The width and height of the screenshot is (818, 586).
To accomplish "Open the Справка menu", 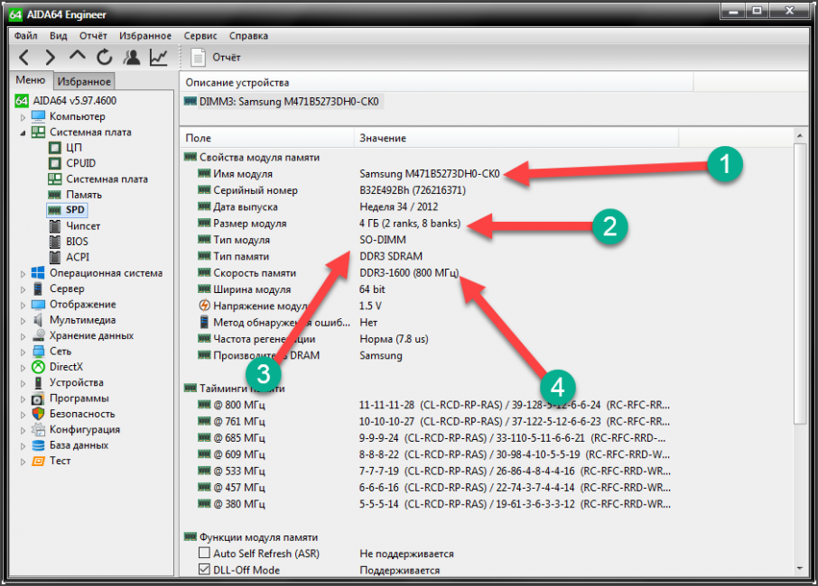I will pos(248,35).
